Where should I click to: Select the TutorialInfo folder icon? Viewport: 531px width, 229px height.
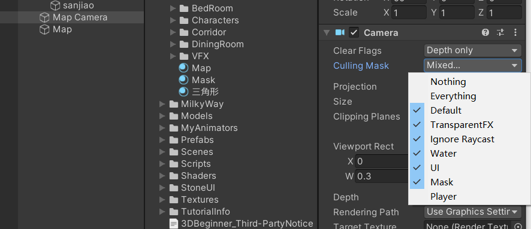coord(174,212)
